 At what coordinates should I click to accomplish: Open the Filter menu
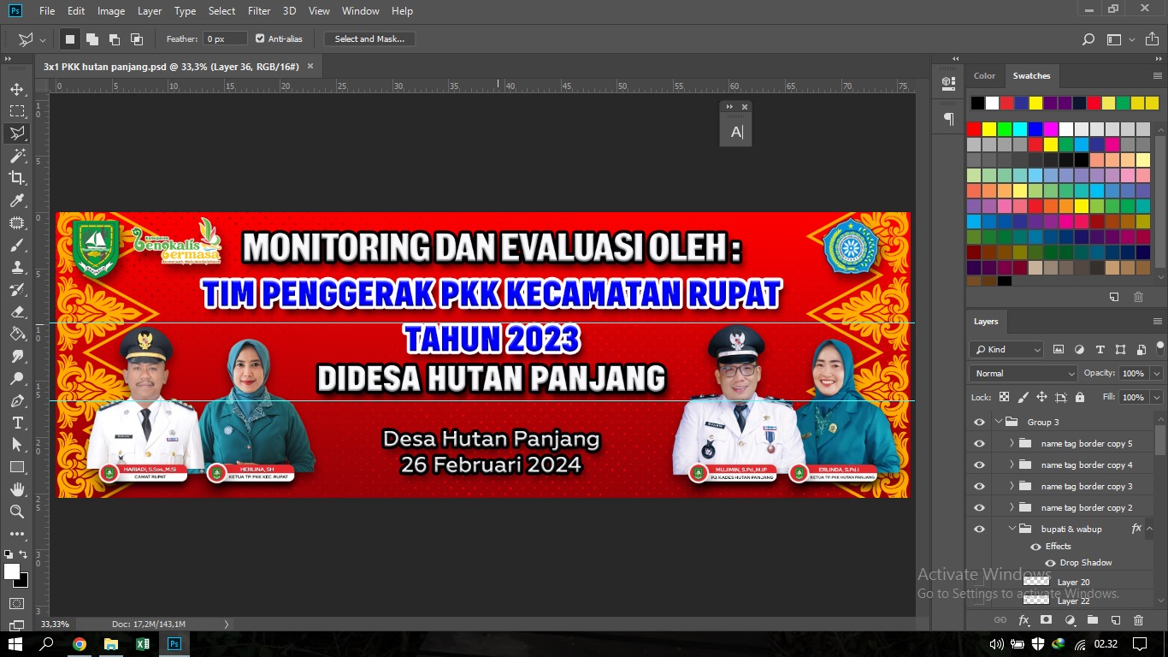(x=259, y=11)
